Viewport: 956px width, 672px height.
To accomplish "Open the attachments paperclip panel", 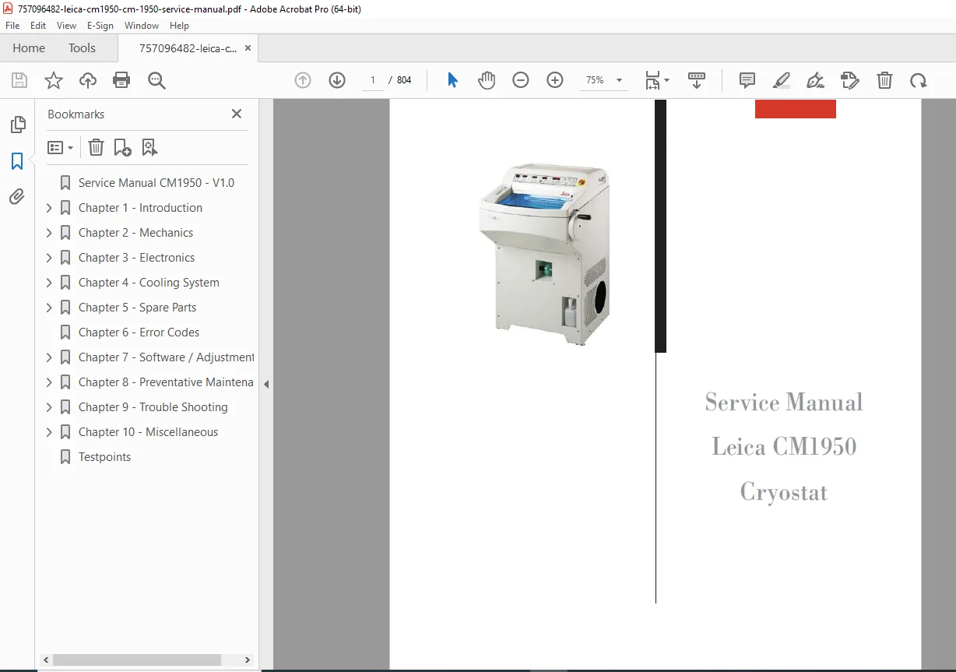I will point(17,196).
